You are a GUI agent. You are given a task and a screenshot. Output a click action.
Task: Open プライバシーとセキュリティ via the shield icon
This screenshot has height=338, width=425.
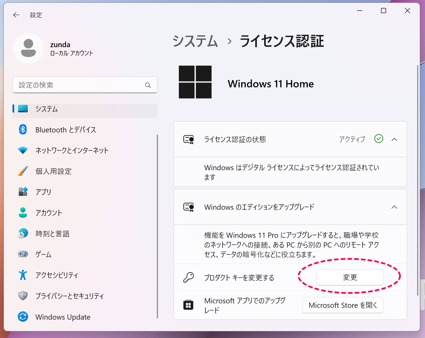click(23, 296)
